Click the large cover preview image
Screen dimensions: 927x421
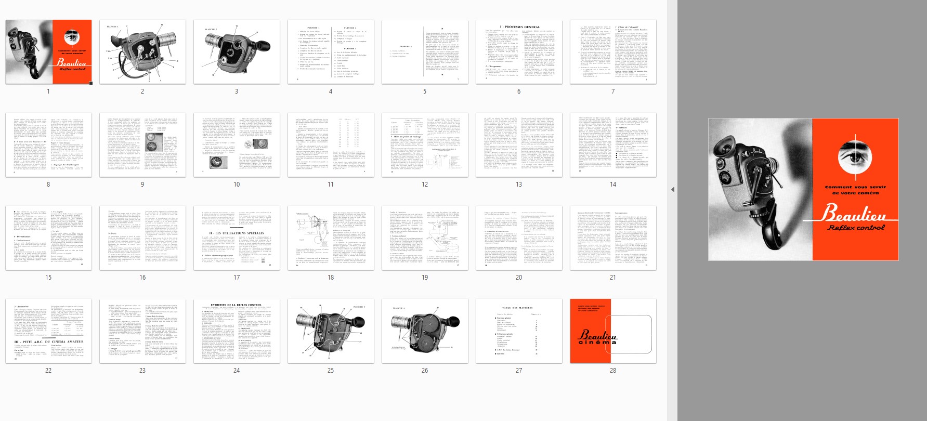coord(803,189)
